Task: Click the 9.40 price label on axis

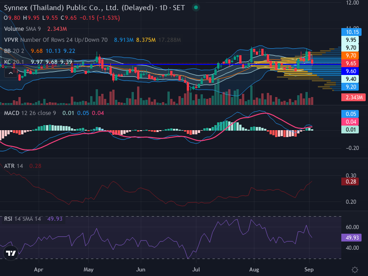Action: pos(350,79)
